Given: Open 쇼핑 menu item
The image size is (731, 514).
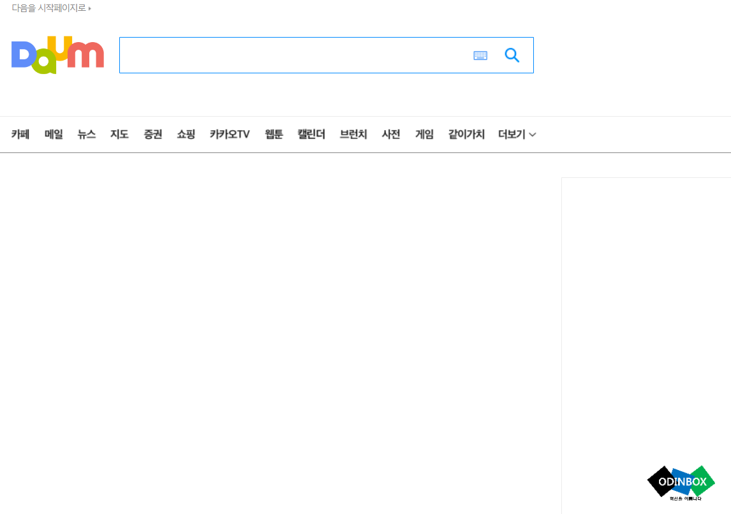Looking at the screenshot, I should pyautogui.click(x=186, y=134).
